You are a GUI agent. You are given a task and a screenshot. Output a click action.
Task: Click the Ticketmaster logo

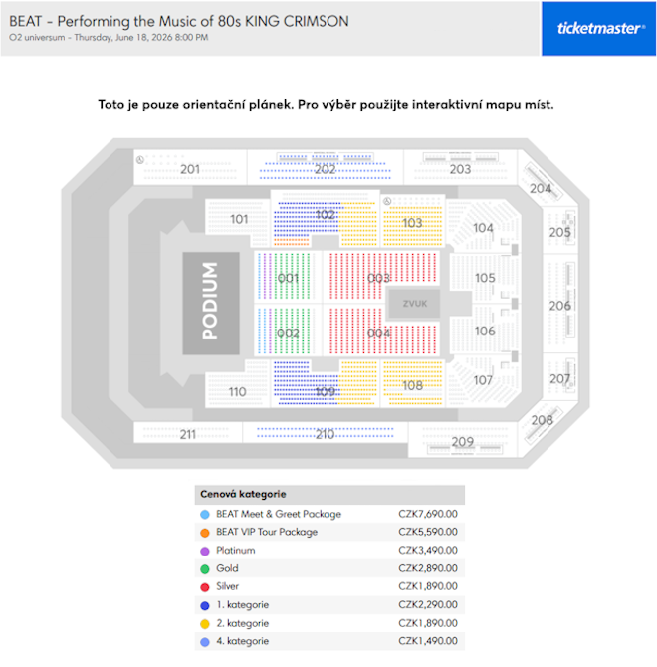pyautogui.click(x=599, y=28)
